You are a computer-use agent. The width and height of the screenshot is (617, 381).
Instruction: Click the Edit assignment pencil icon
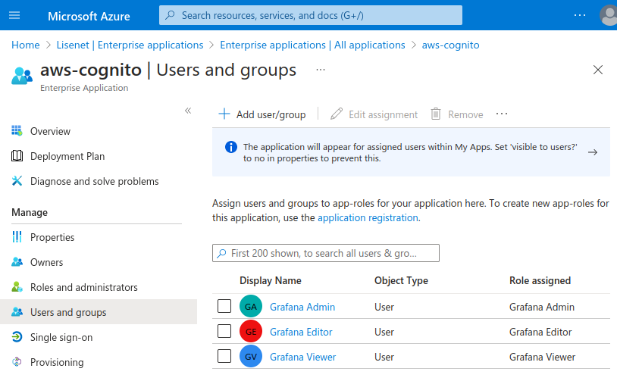point(337,114)
